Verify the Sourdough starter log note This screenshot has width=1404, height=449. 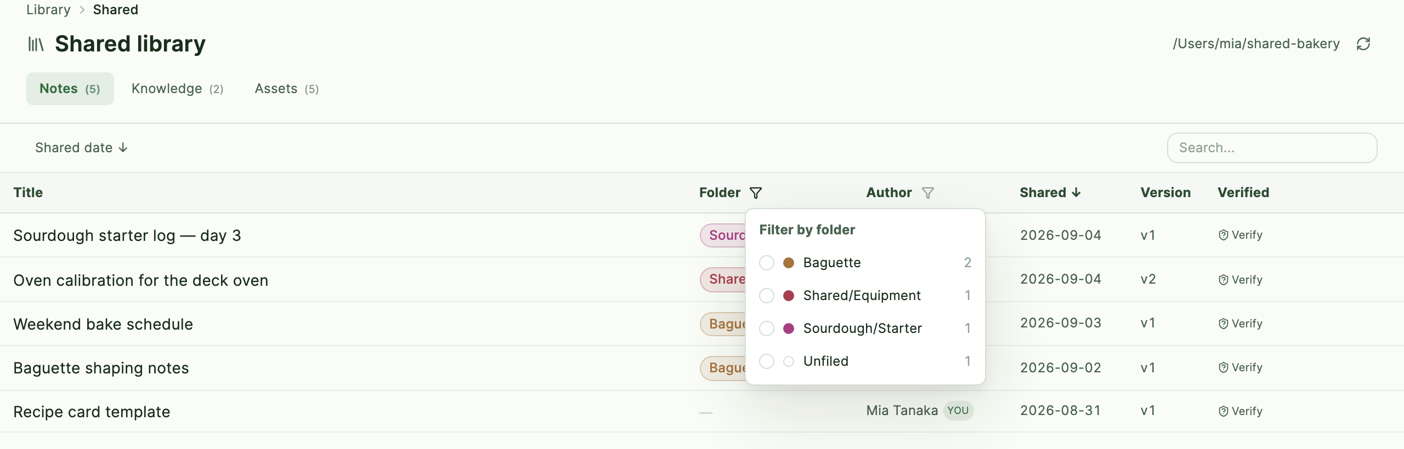tap(1241, 235)
